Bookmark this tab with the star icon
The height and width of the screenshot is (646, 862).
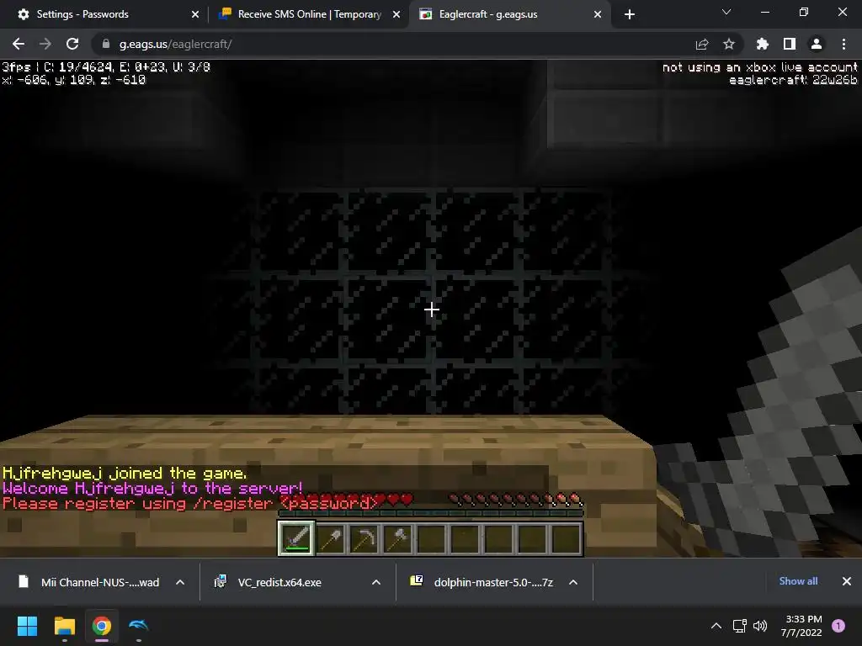(x=729, y=44)
